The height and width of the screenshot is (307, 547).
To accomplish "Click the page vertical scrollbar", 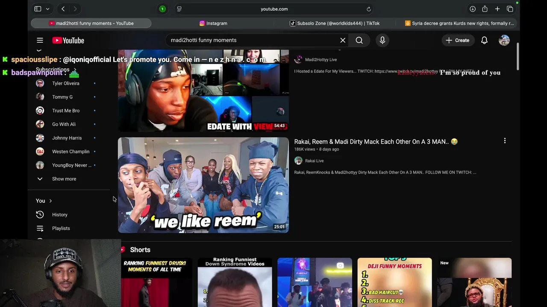I will tap(517, 57).
